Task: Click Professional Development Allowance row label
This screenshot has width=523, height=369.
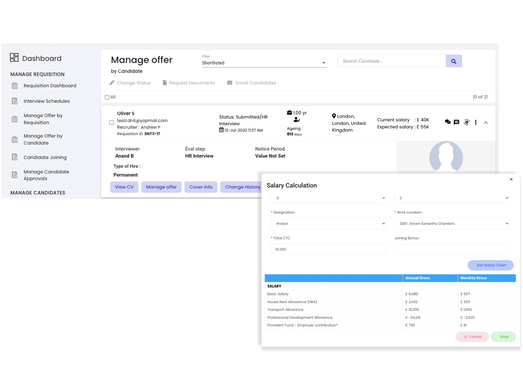Action: pyautogui.click(x=300, y=317)
